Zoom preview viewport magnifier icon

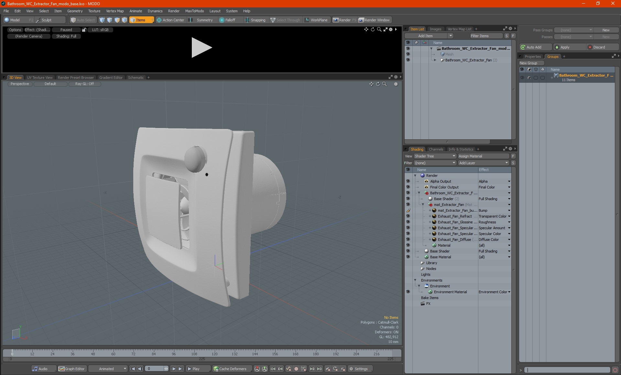tap(379, 29)
